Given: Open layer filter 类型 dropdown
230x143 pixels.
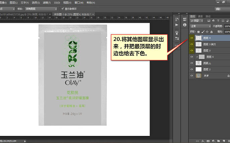Looking at the screenshot, I should click(x=197, y=21).
